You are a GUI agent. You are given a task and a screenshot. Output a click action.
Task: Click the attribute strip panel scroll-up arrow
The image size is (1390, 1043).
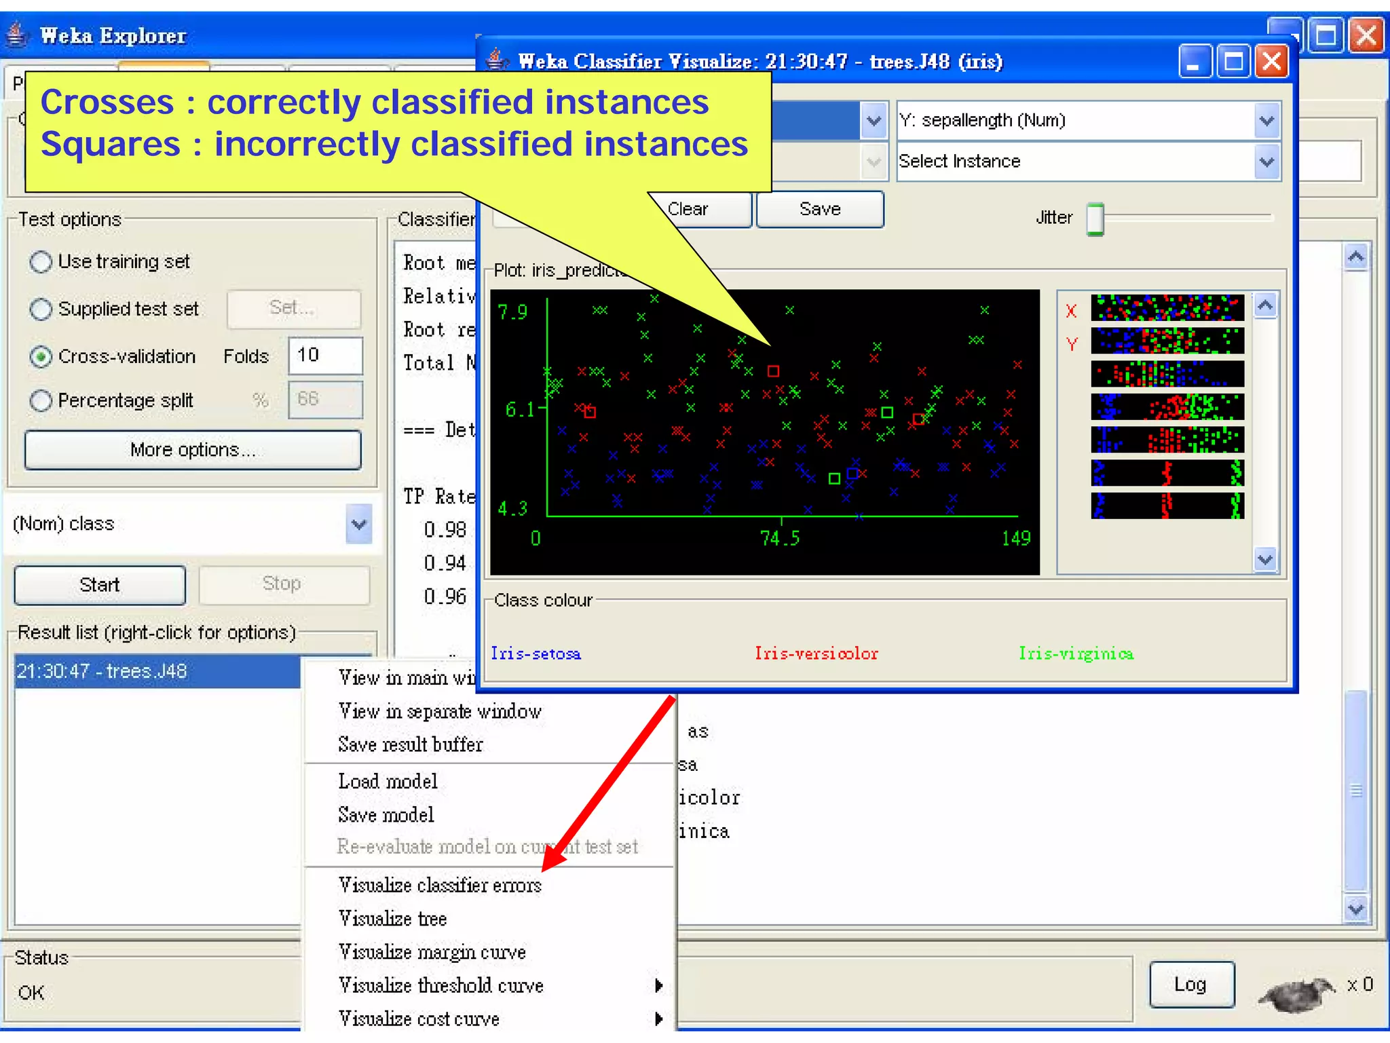click(x=1265, y=306)
